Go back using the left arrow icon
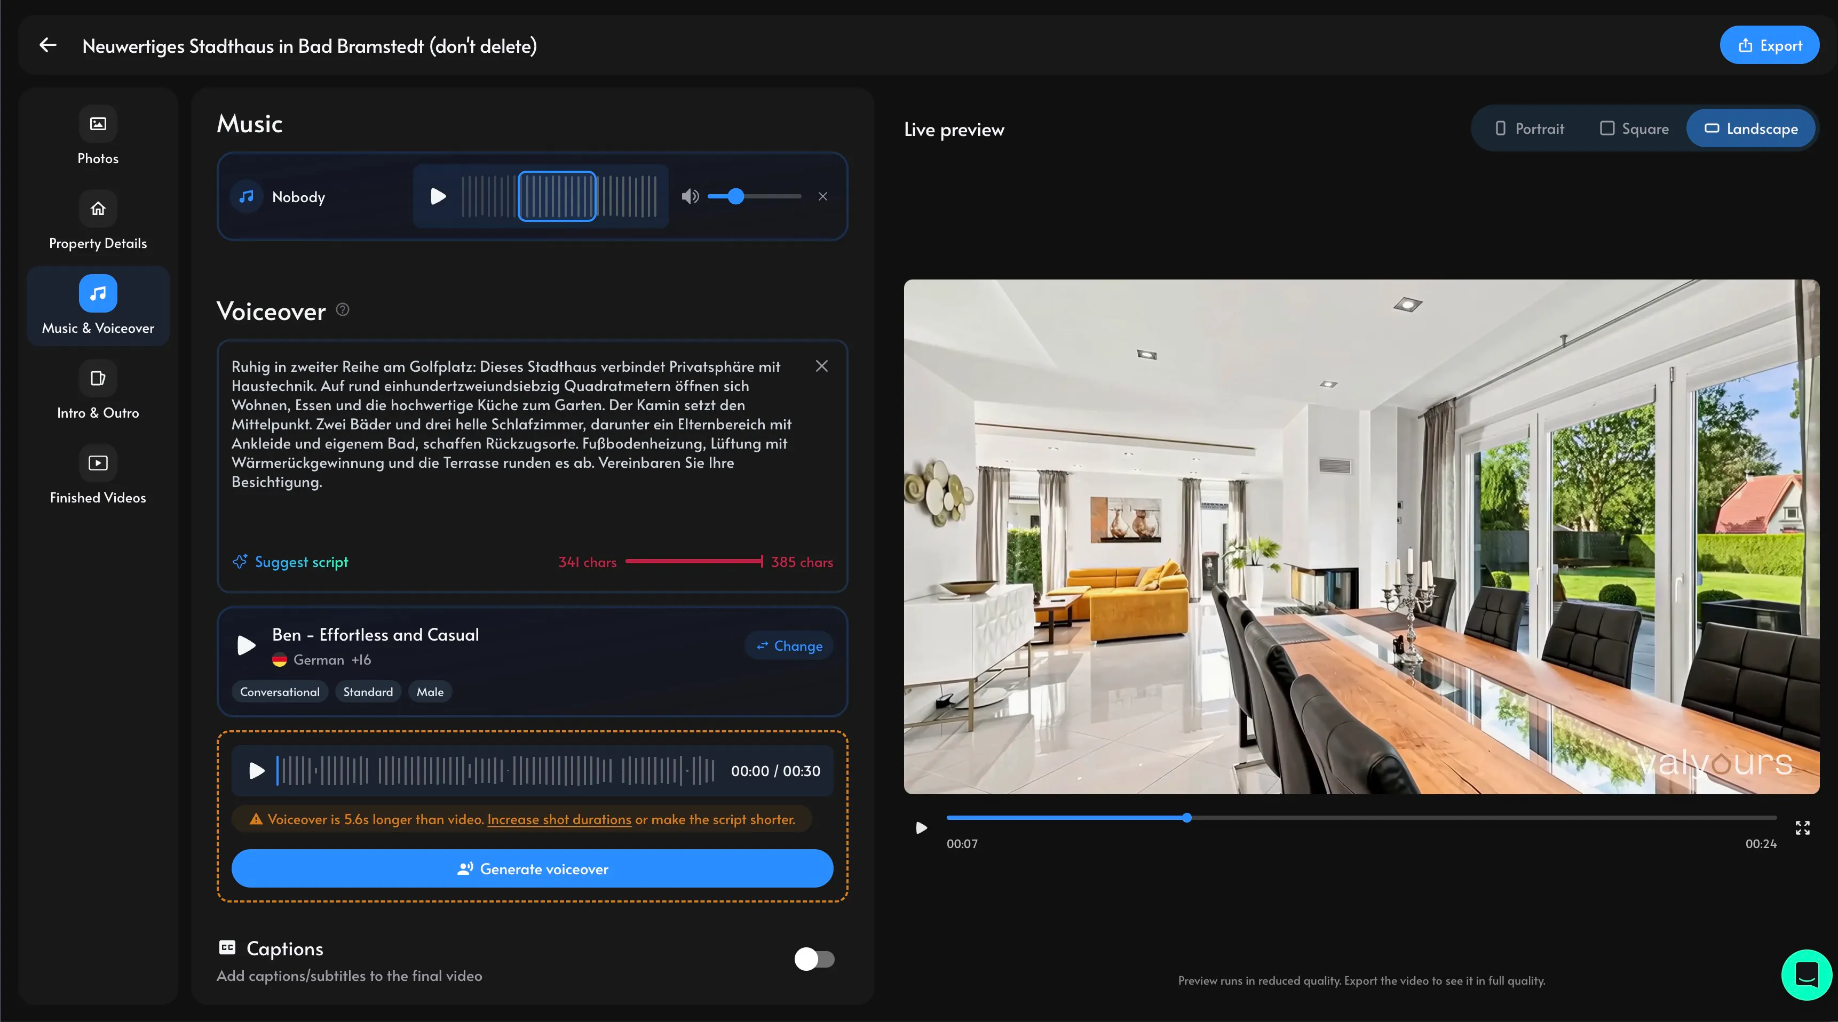 pos(48,46)
